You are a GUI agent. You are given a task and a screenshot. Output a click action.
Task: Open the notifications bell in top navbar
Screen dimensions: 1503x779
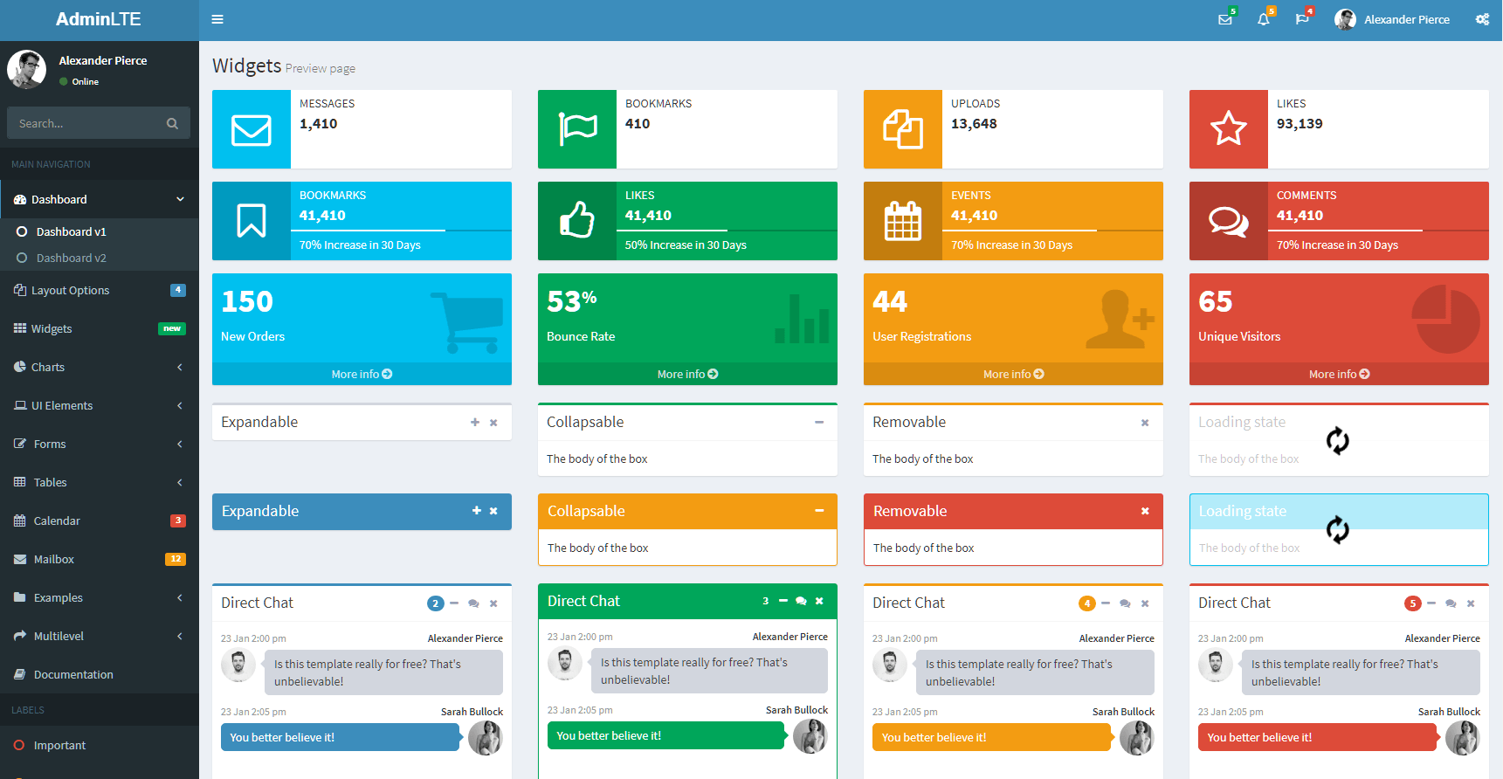click(1264, 19)
